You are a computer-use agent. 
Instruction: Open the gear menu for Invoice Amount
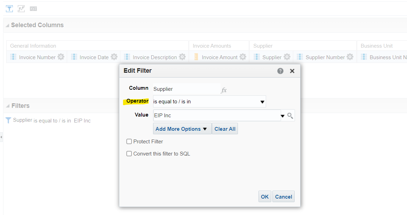[243, 57]
